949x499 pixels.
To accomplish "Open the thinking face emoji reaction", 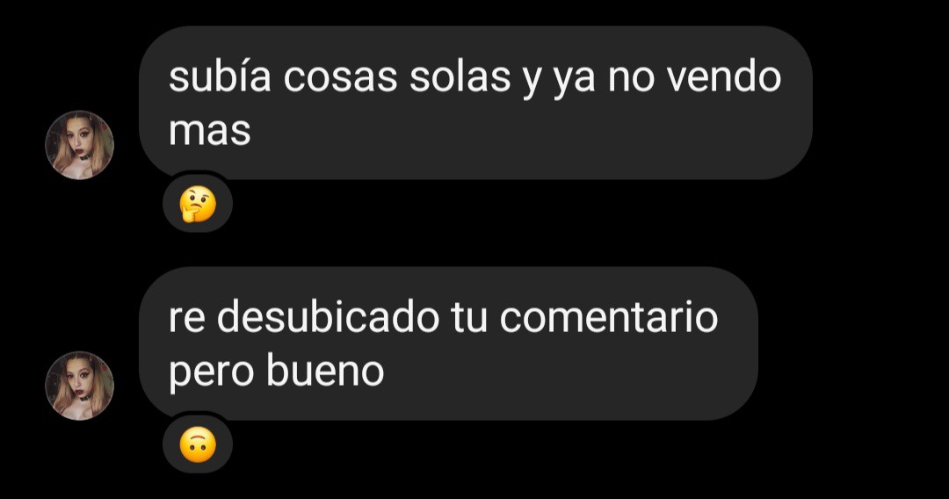I will [198, 205].
